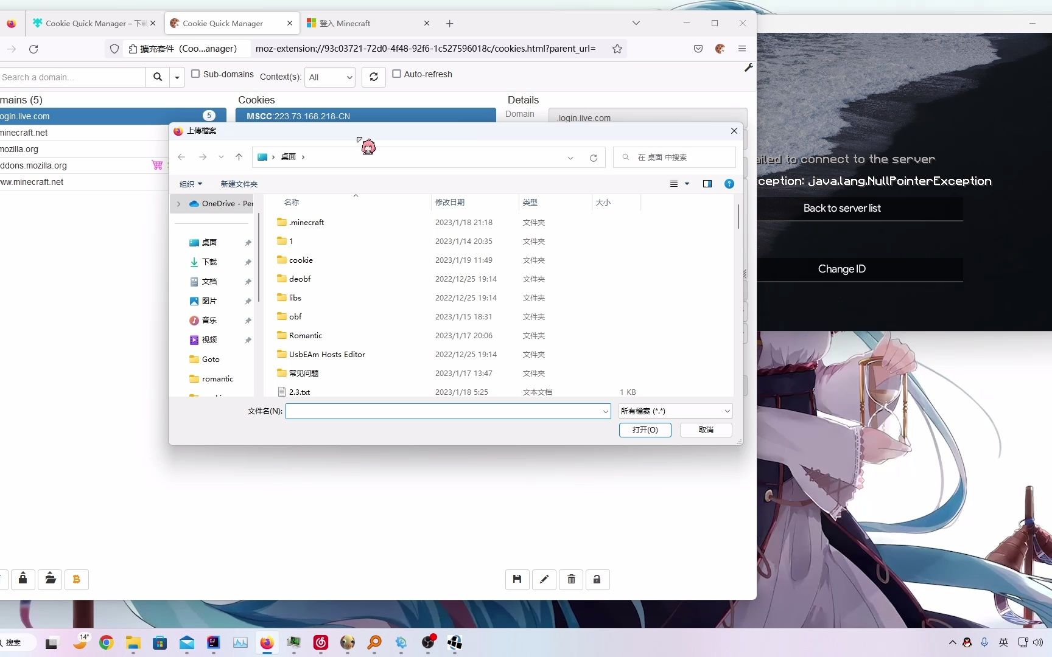Open a new browser tab
1052x657 pixels.
tap(450, 23)
